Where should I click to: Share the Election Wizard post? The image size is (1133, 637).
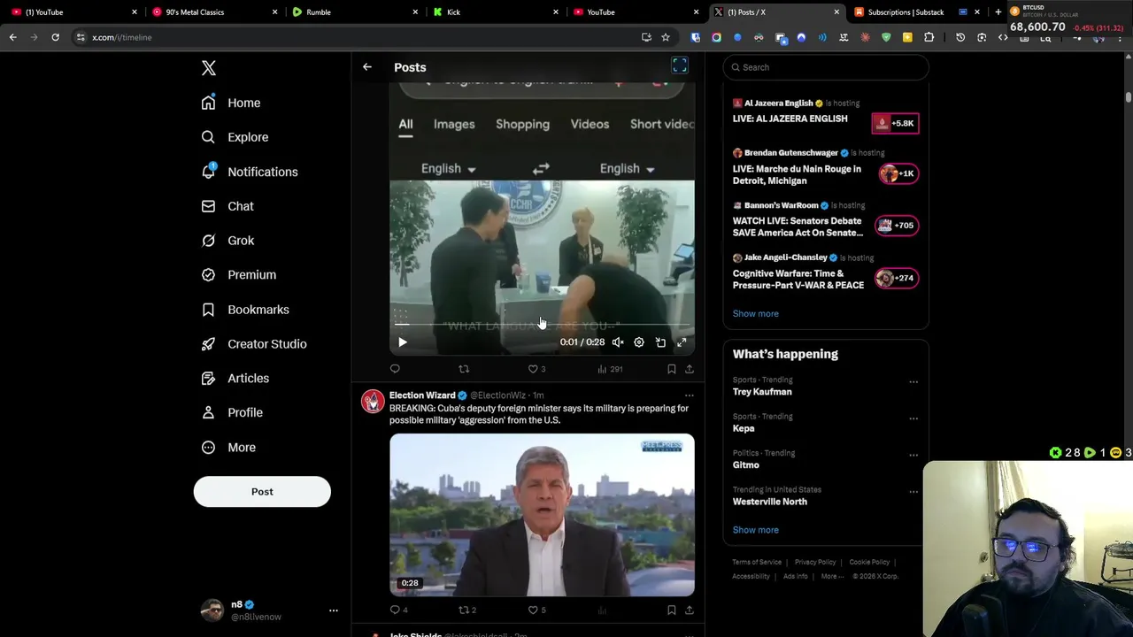coord(689,610)
